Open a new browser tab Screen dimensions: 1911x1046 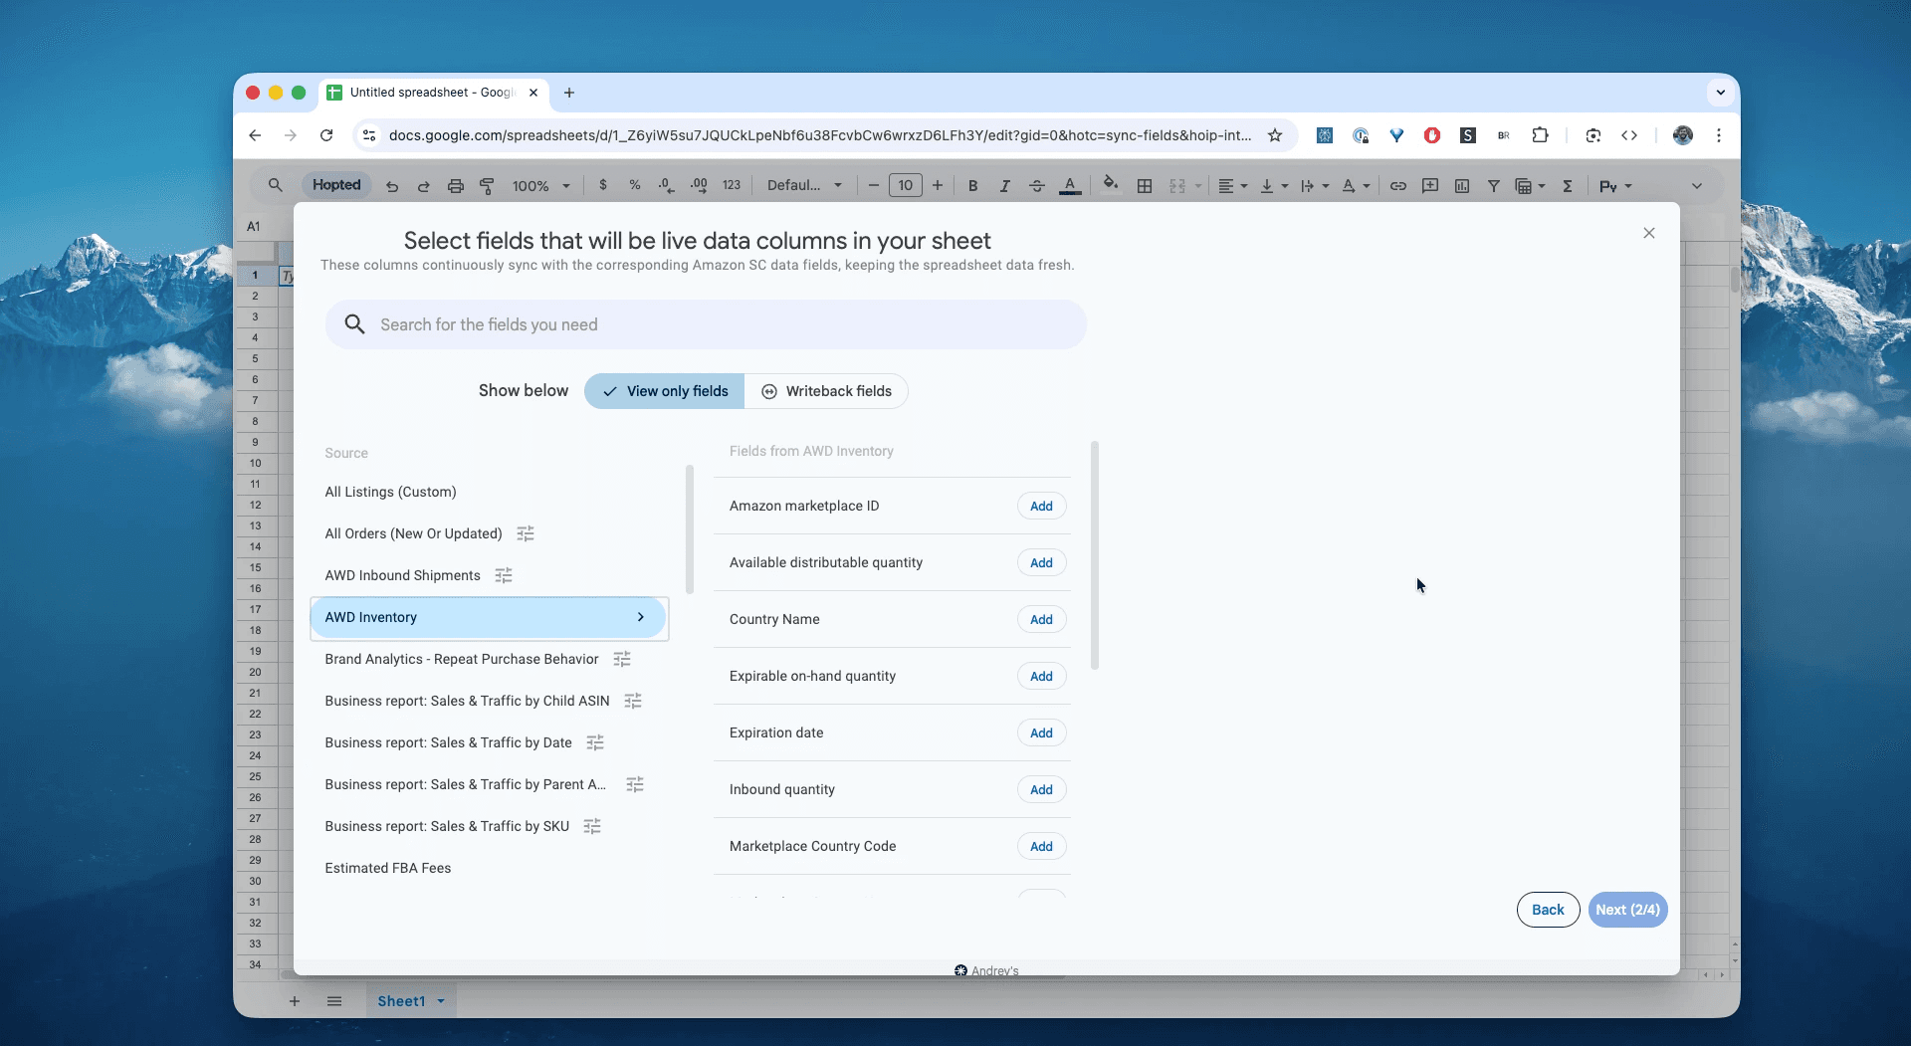pyautogui.click(x=569, y=93)
